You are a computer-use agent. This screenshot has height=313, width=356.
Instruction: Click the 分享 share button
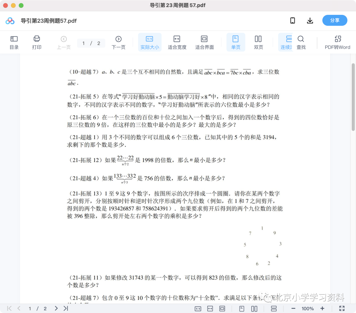point(335,20)
